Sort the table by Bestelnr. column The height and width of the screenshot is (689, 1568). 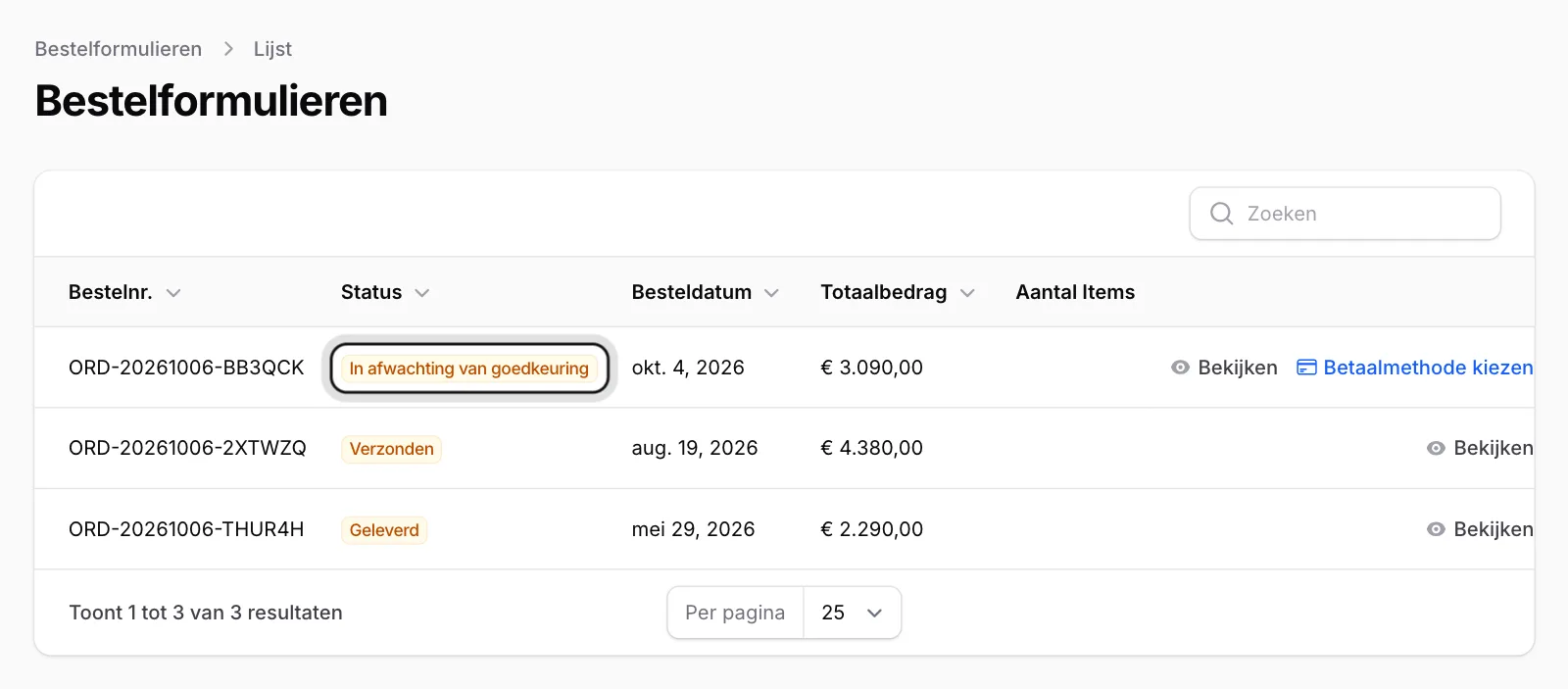pyautogui.click(x=124, y=292)
